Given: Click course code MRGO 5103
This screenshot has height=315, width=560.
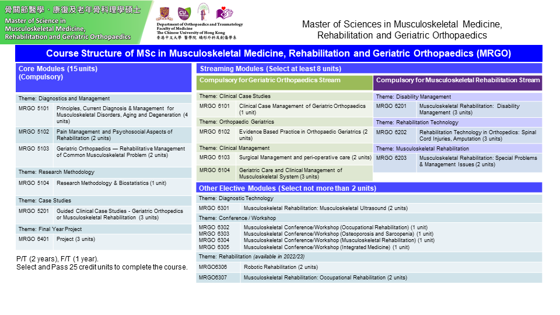Looking at the screenshot, I should click(34, 148).
